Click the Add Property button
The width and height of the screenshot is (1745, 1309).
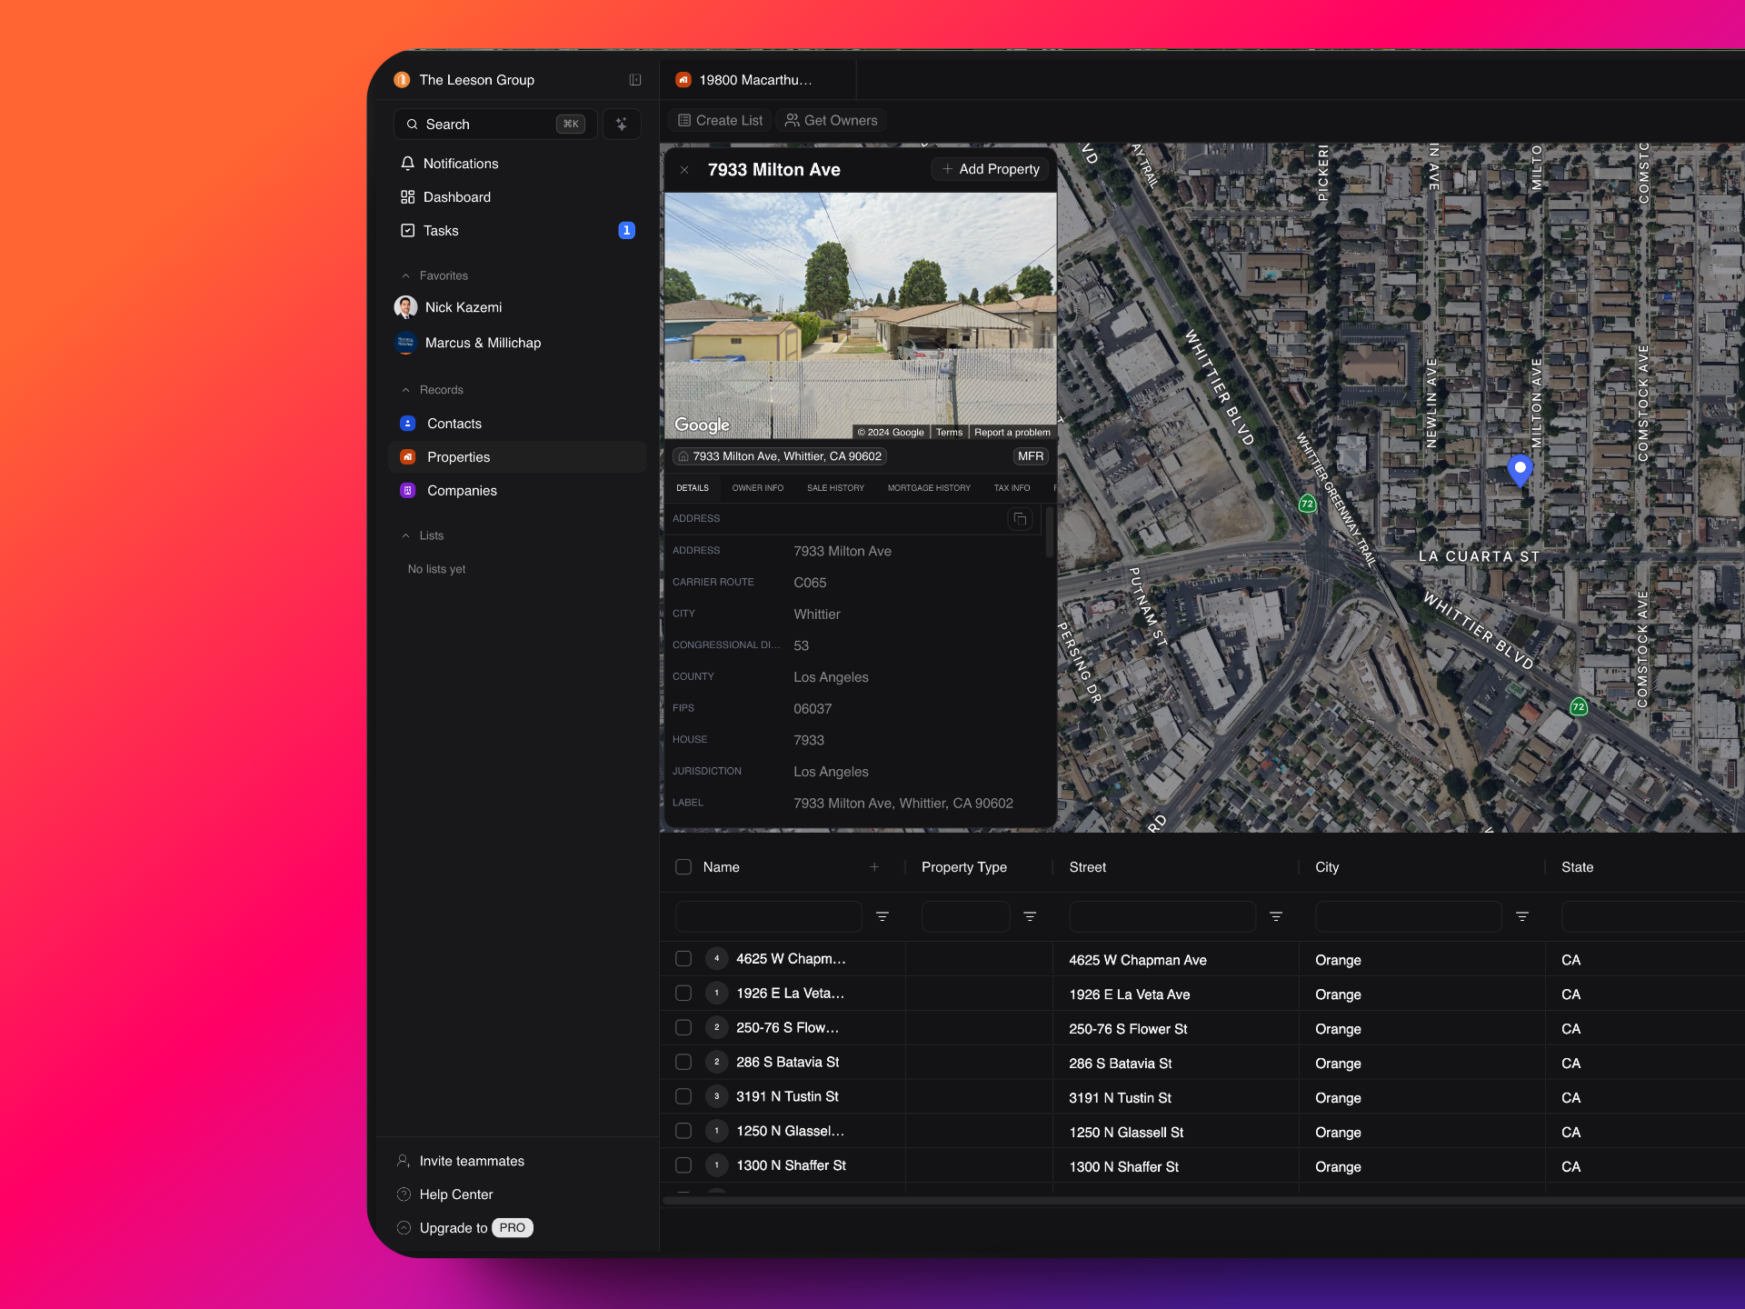pyautogui.click(x=991, y=169)
